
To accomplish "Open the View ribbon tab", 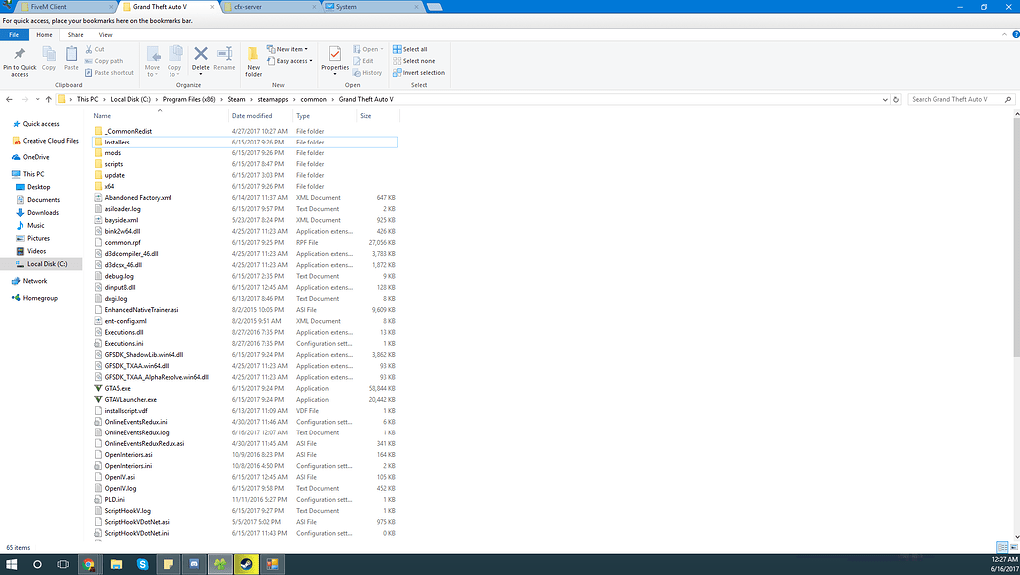I will click(x=105, y=35).
